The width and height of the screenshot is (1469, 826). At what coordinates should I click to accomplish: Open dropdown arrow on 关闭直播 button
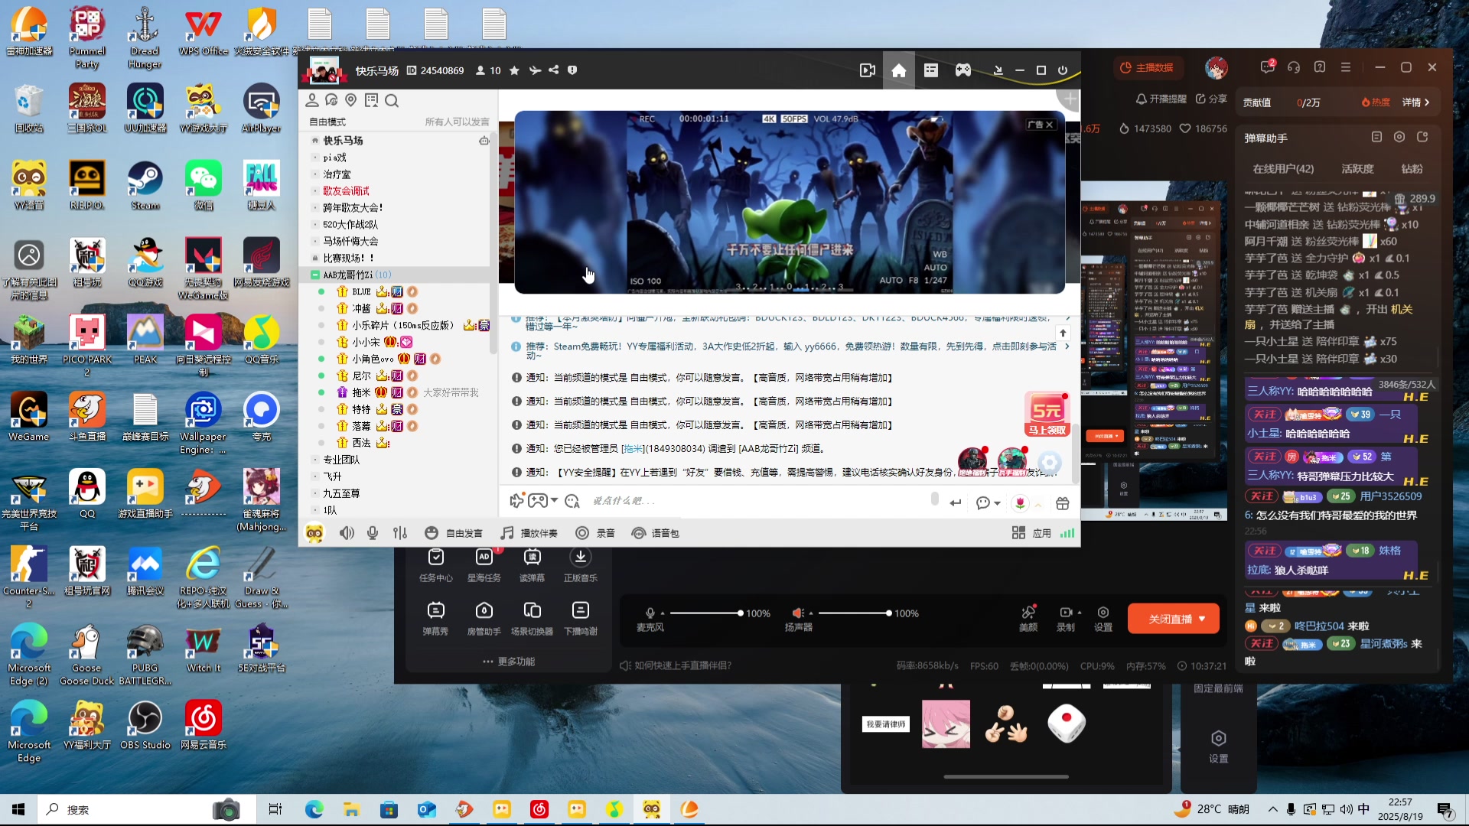(x=1202, y=619)
